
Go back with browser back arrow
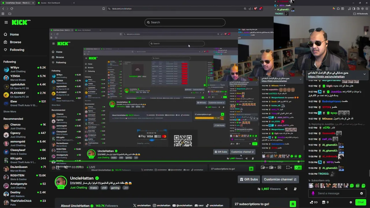(3, 9)
